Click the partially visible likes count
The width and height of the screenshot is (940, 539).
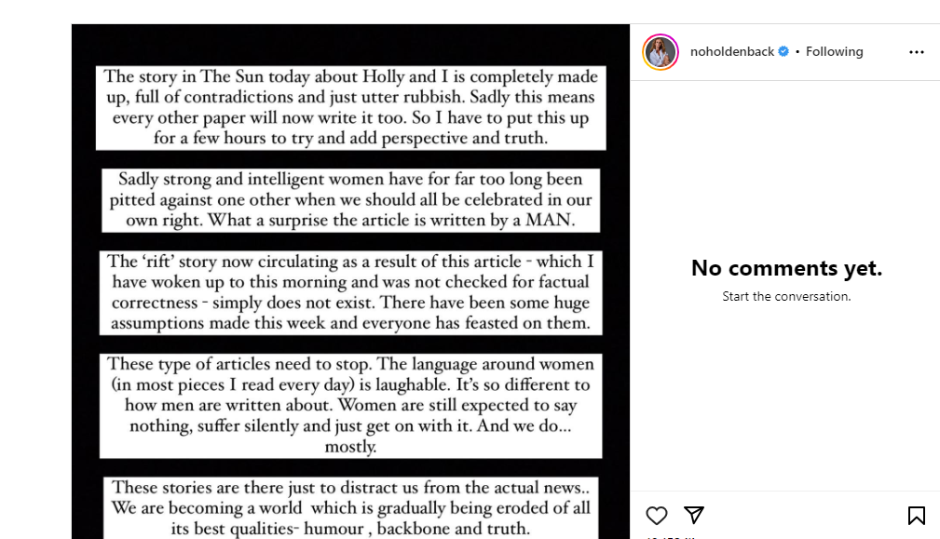pyautogui.click(x=669, y=536)
